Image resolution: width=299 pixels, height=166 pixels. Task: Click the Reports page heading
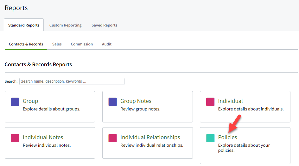[x=16, y=8]
